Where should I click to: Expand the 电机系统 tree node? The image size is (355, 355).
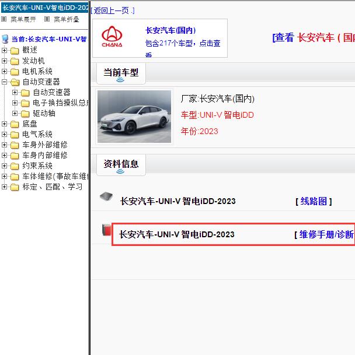pos(4,71)
